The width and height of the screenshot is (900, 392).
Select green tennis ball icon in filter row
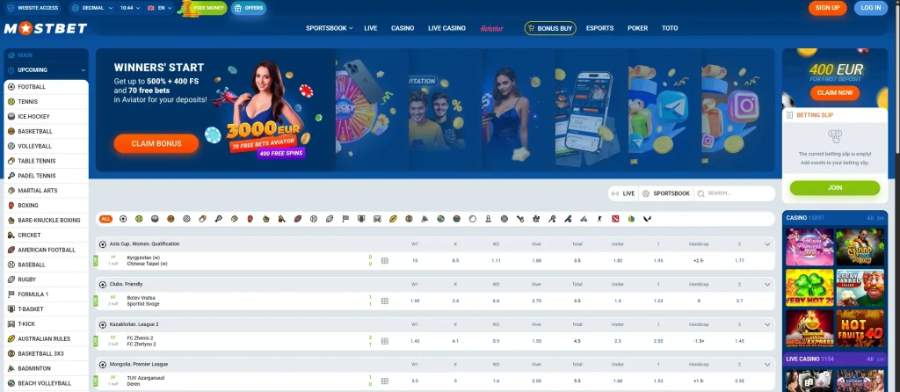click(x=139, y=219)
